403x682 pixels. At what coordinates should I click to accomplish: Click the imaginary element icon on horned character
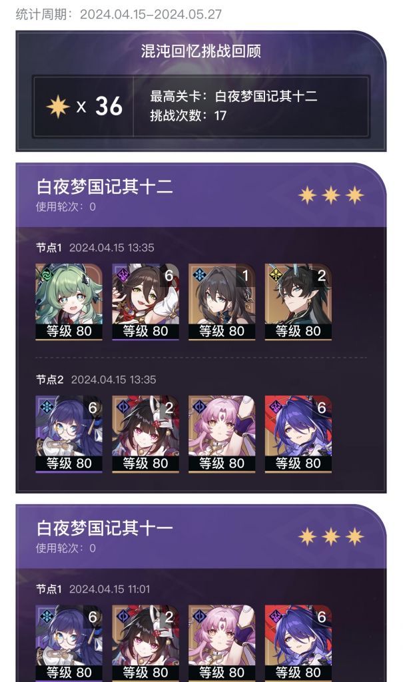click(276, 274)
